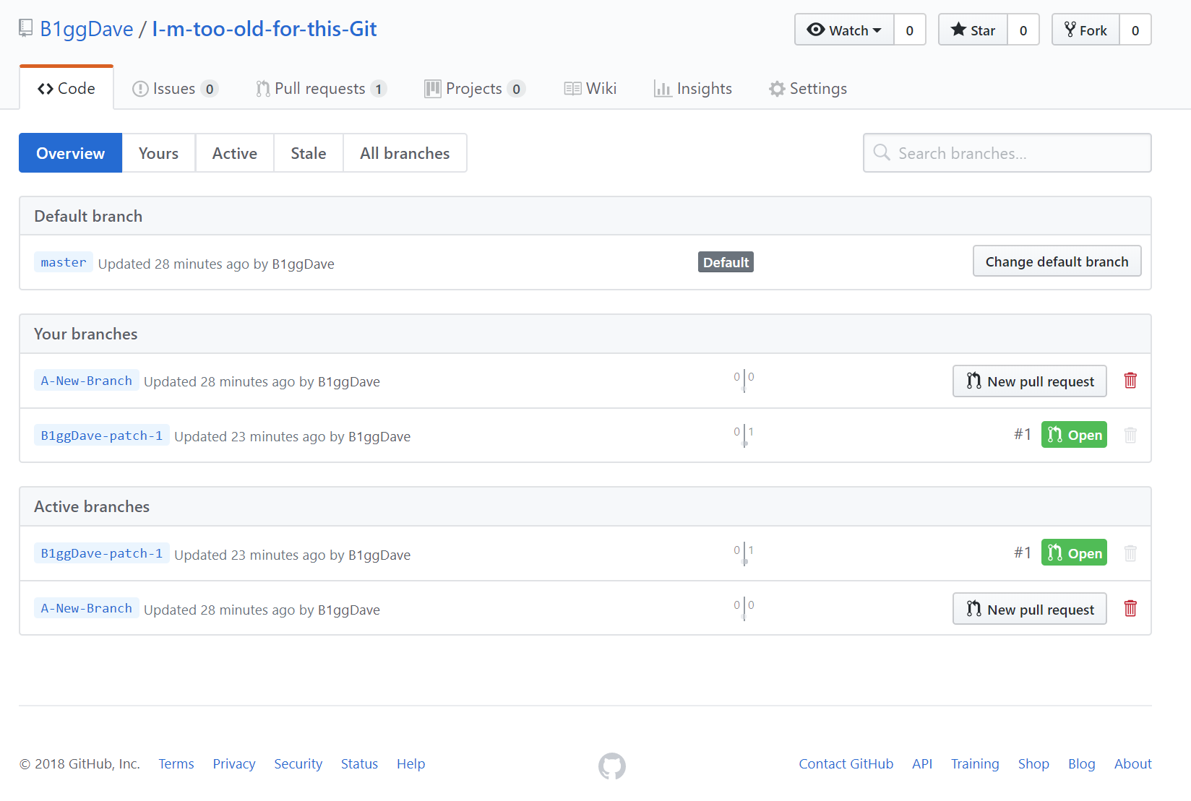This screenshot has height=801, width=1191.
Task: Open I-m-too-old-for-this-Git repository link
Action: pyautogui.click(x=264, y=29)
